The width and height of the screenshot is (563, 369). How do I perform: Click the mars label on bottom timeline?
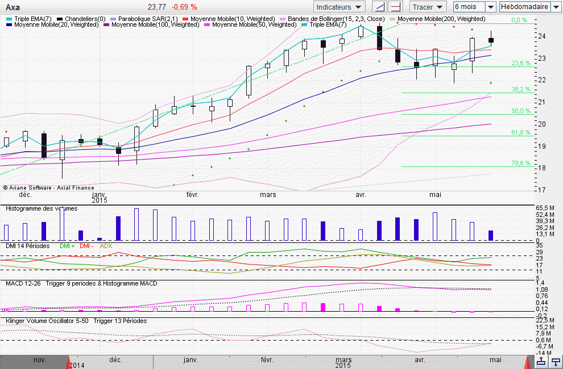pos(343,360)
